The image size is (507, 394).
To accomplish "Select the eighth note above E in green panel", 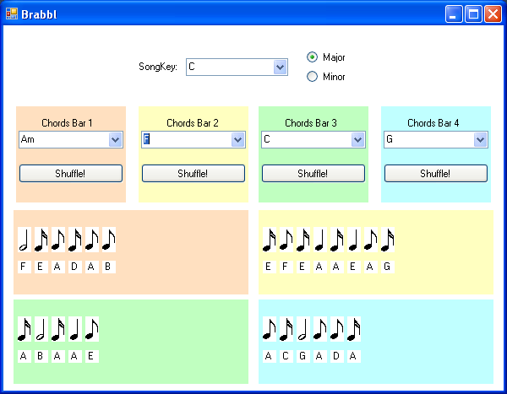I will pos(92,329).
